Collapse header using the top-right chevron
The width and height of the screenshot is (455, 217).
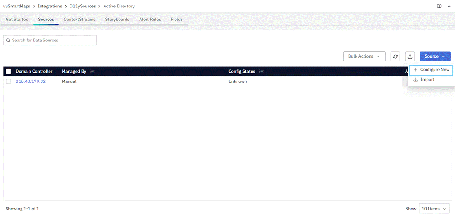click(x=449, y=6)
